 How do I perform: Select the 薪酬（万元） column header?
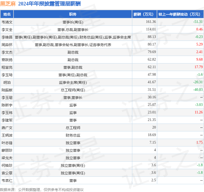click(x=144, y=14)
